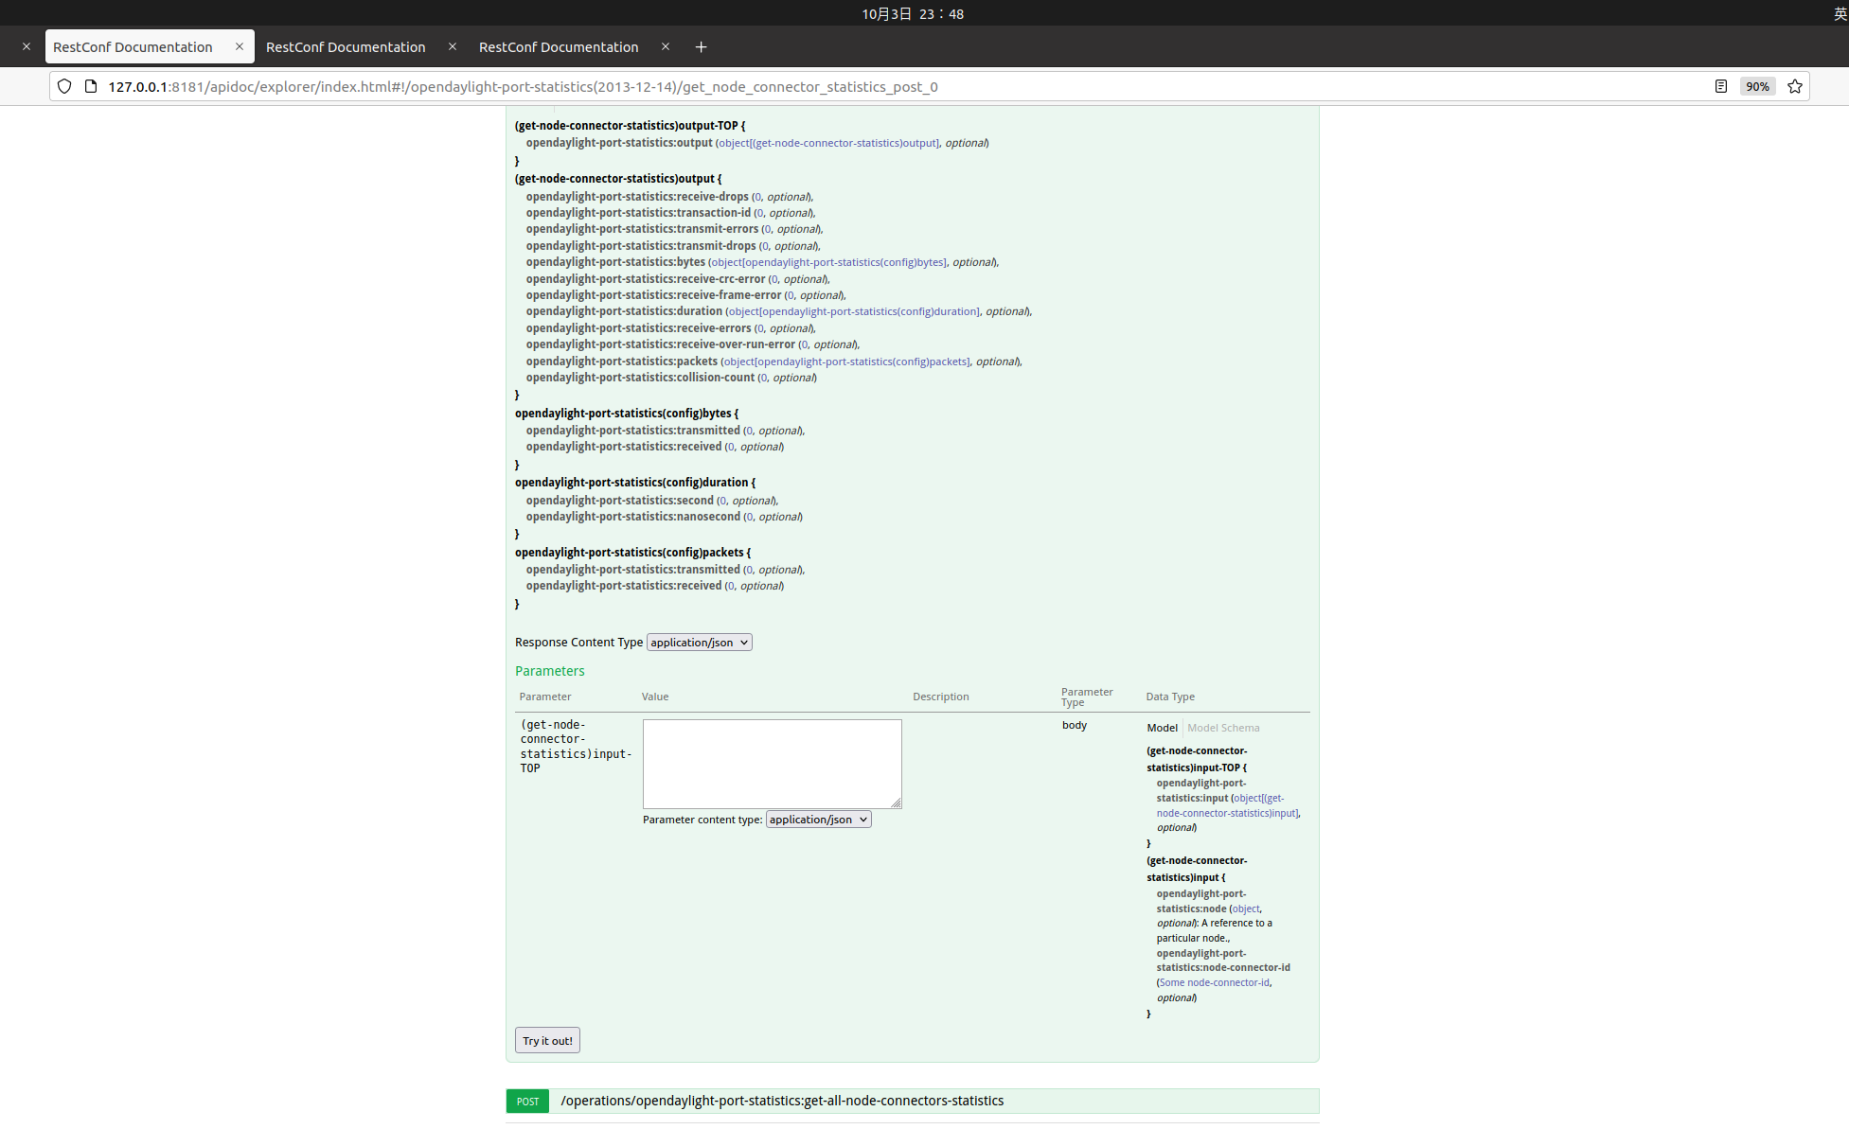1849x1129 pixels.
Task: Click the page info document icon
Action: coord(91,86)
